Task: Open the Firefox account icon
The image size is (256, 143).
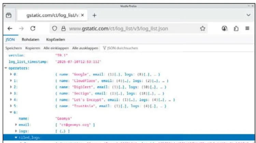Action: (x=225, y=29)
